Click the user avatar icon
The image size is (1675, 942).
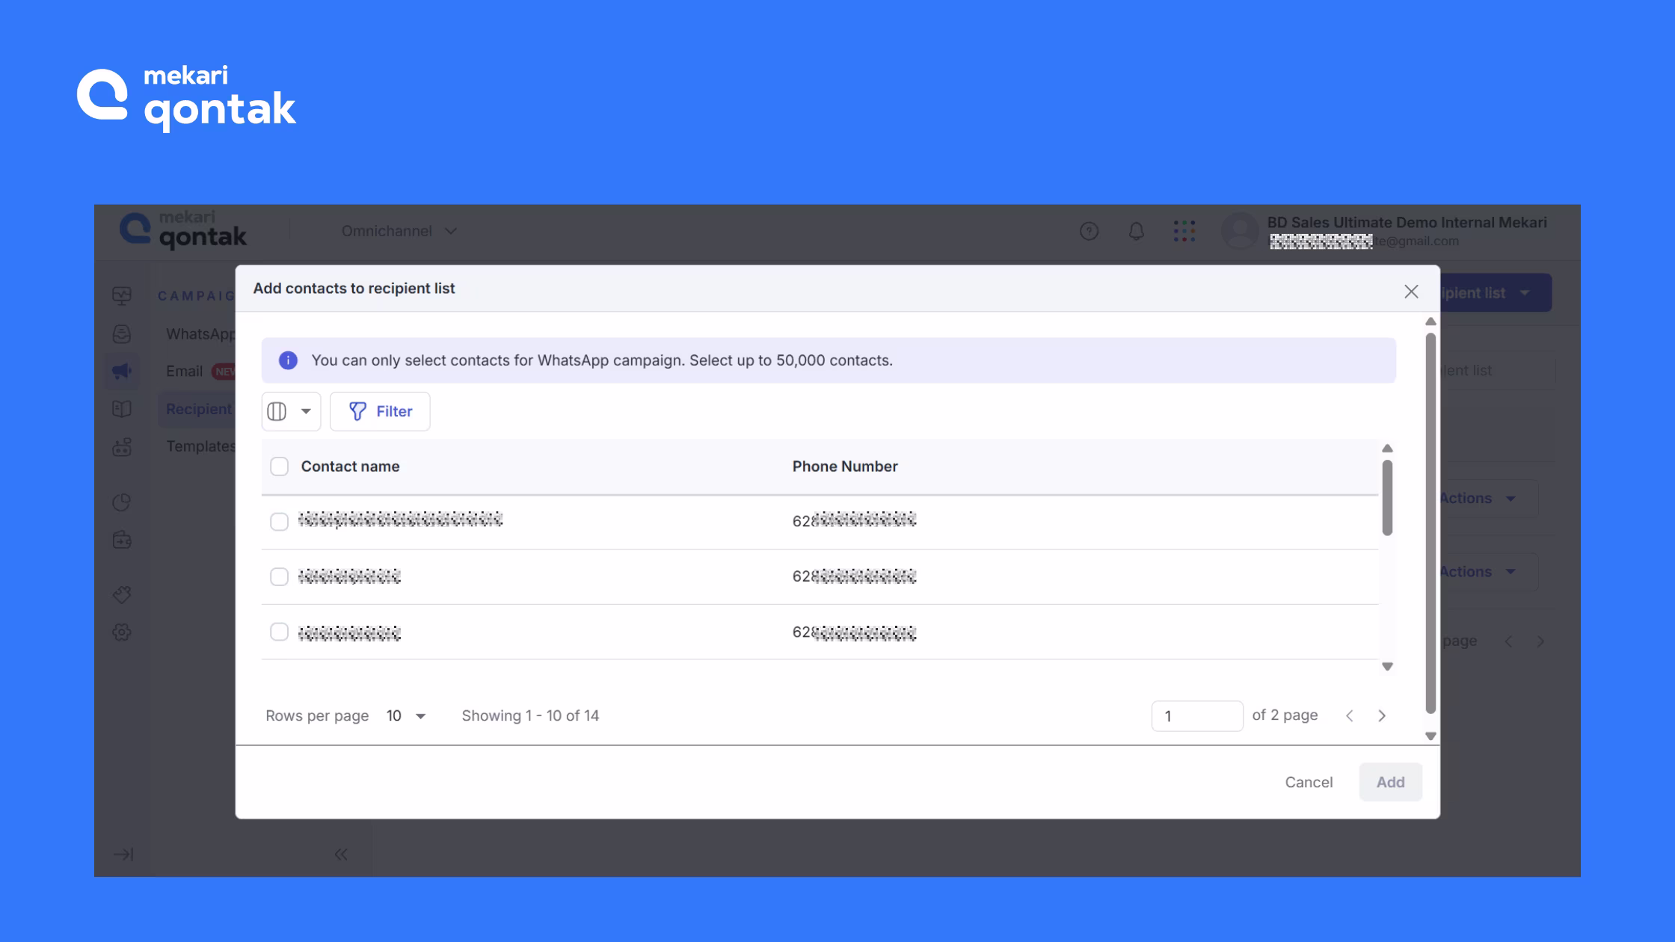pos(1240,231)
